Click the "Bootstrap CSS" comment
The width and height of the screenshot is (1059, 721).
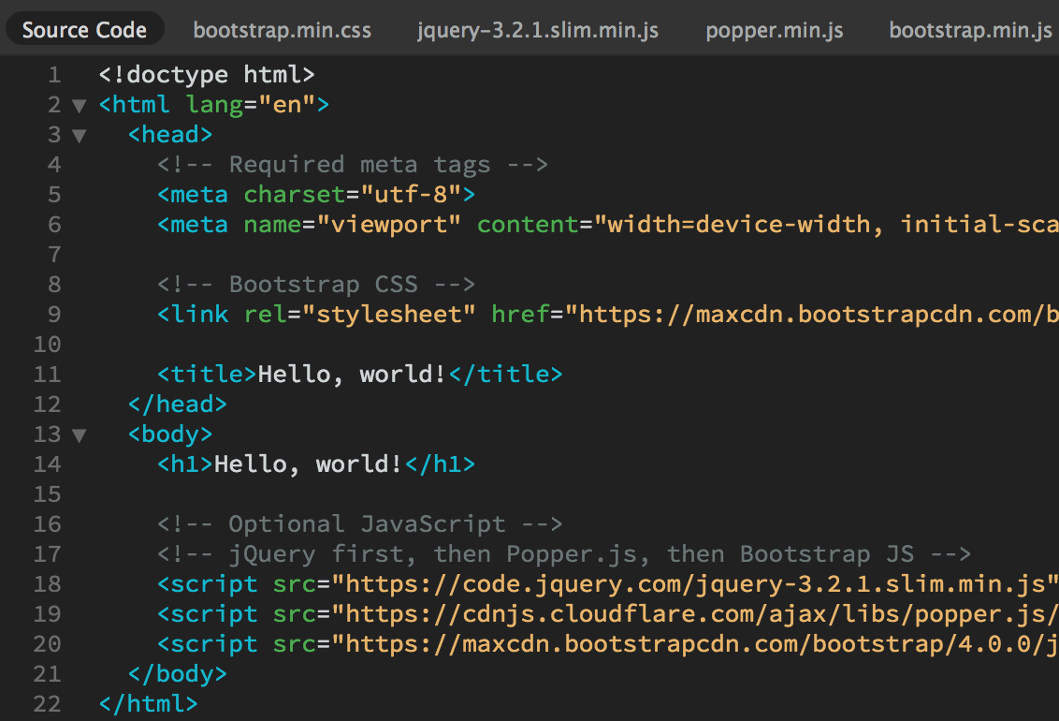coord(316,285)
